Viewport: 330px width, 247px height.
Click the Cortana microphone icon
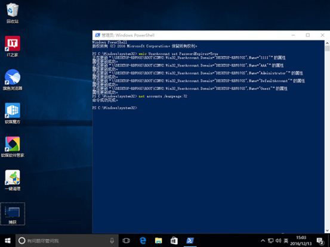[112, 240]
